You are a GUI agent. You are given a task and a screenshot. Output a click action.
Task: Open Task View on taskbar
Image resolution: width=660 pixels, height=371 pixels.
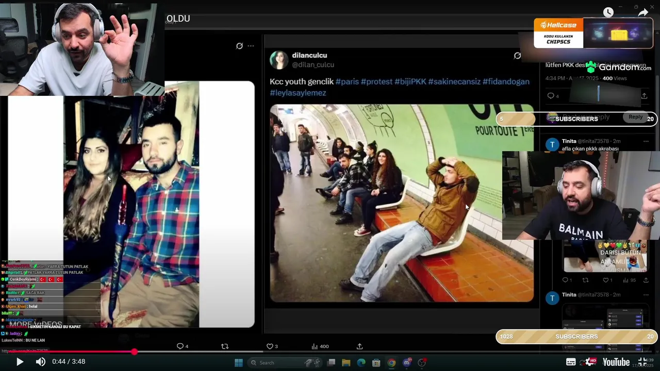332,362
